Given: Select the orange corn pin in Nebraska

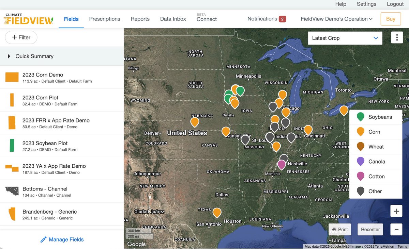Looking at the screenshot, I should [x=195, y=122].
